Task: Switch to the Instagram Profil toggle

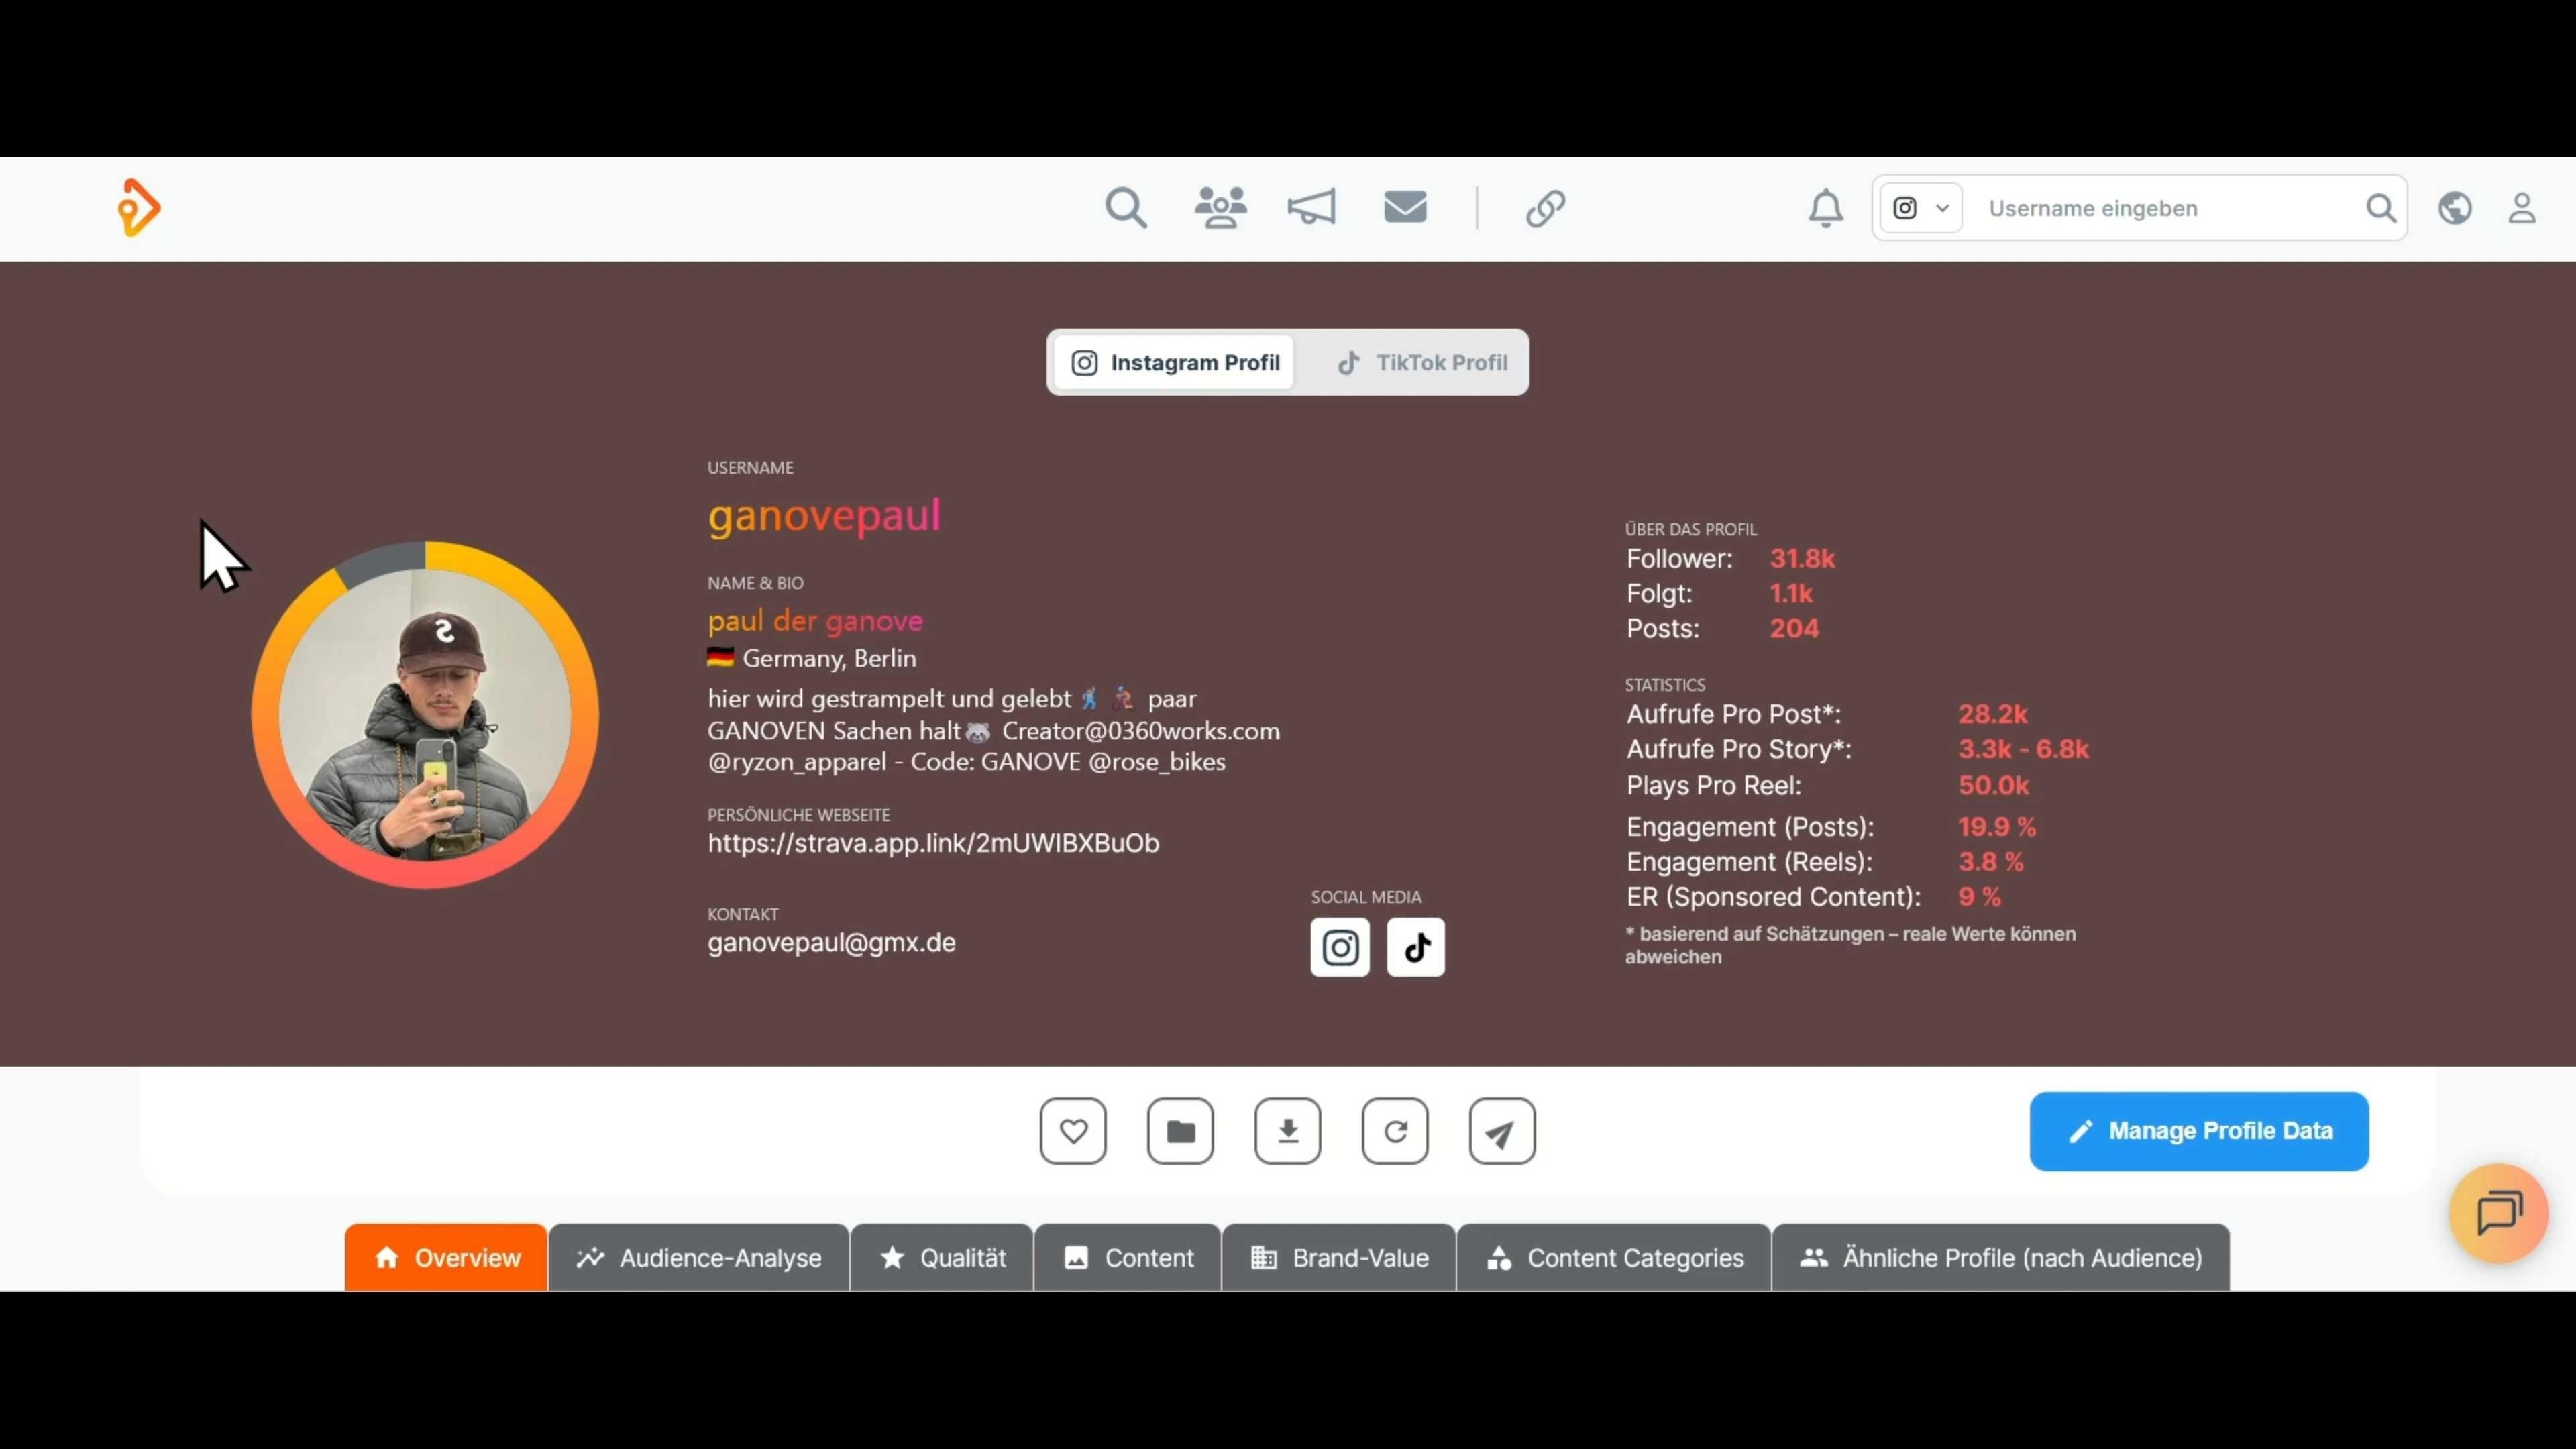Action: (1175, 362)
